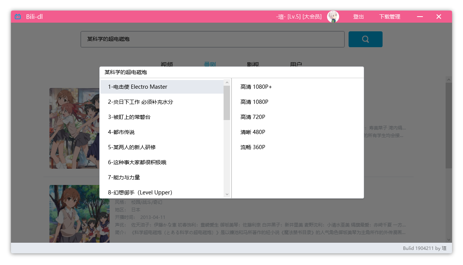Click 登出 to log out
Viewport: 463px width, 265px height.
click(x=358, y=17)
